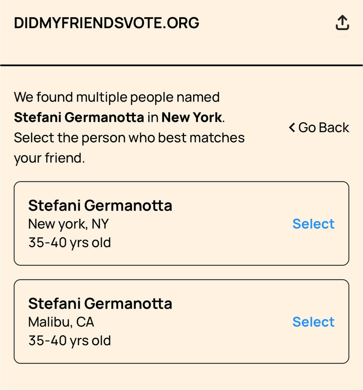Viewport: 363px width, 390px height.
Task: Click second card's 35-40 yrs old text
Action: (x=70, y=340)
